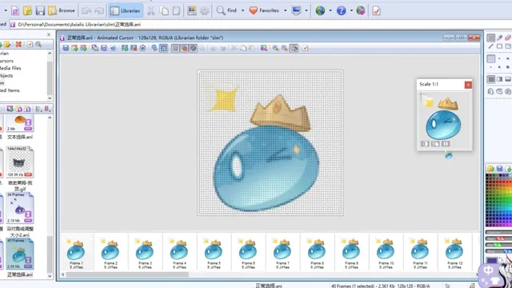Select the Frame 5 thumbnail in the frame strip

coord(214,253)
